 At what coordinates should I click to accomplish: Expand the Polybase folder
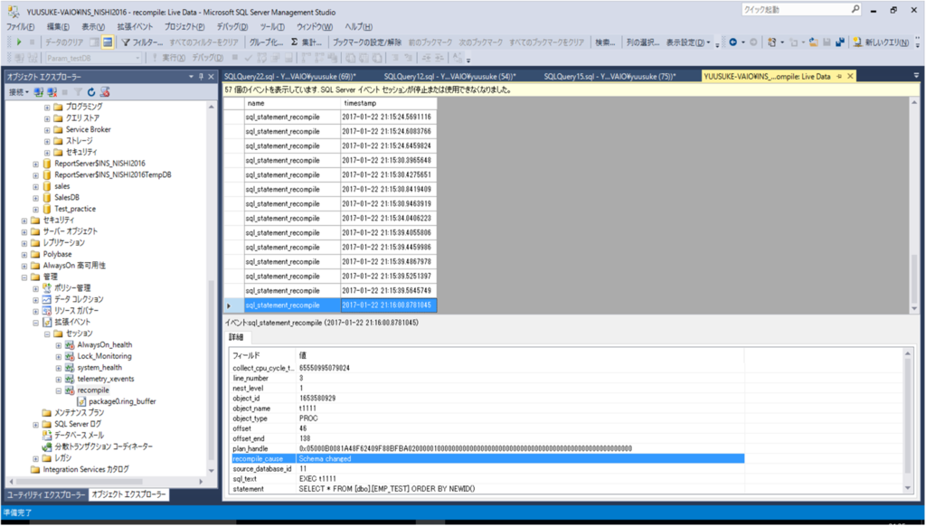tap(24, 255)
